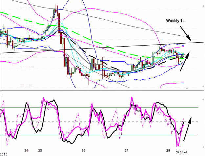This screenshot has height=156, width=205.
Task: Click the '24' date label on the time axis
Action: tap(26, 150)
